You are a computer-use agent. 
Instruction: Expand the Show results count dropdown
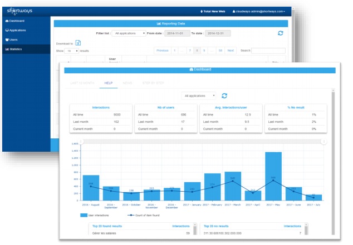tap(72, 51)
